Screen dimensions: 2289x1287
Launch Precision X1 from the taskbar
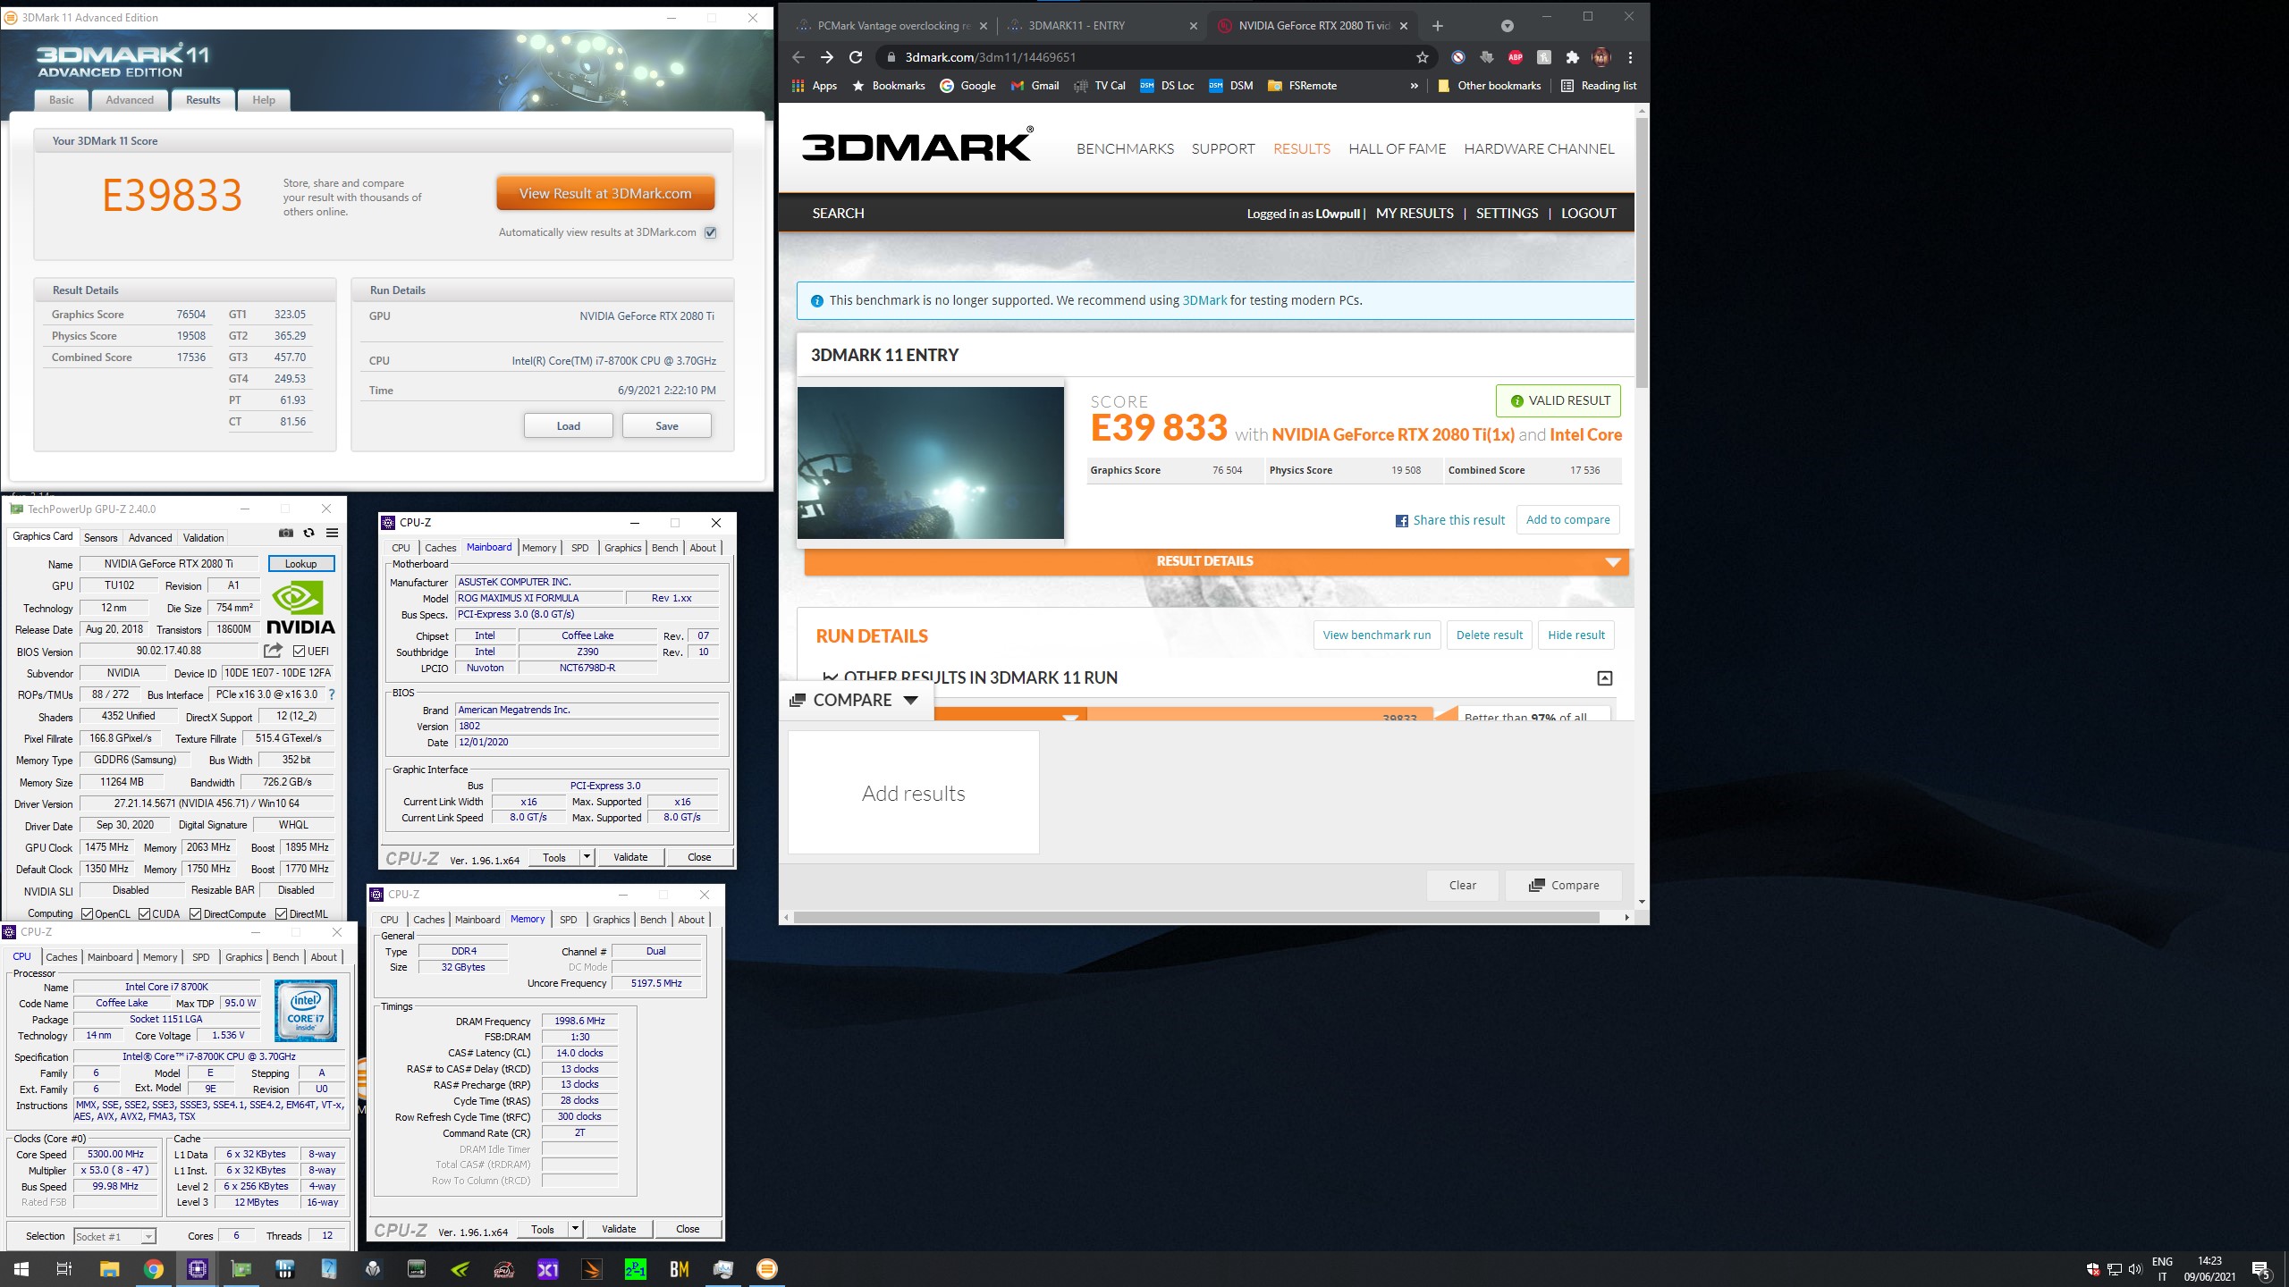click(x=548, y=1269)
